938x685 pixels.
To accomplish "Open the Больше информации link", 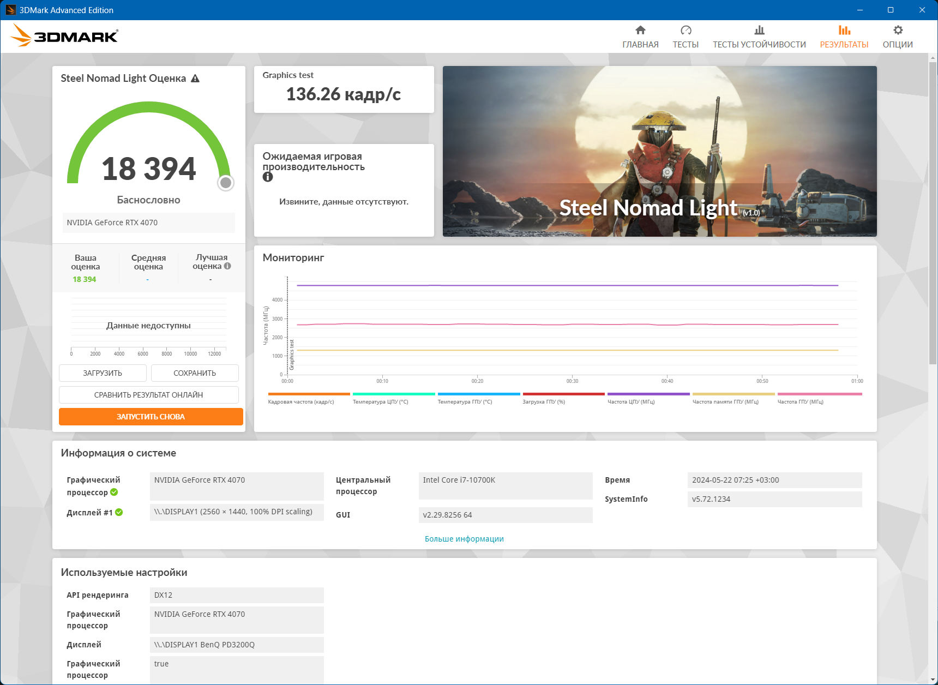I will coord(464,539).
